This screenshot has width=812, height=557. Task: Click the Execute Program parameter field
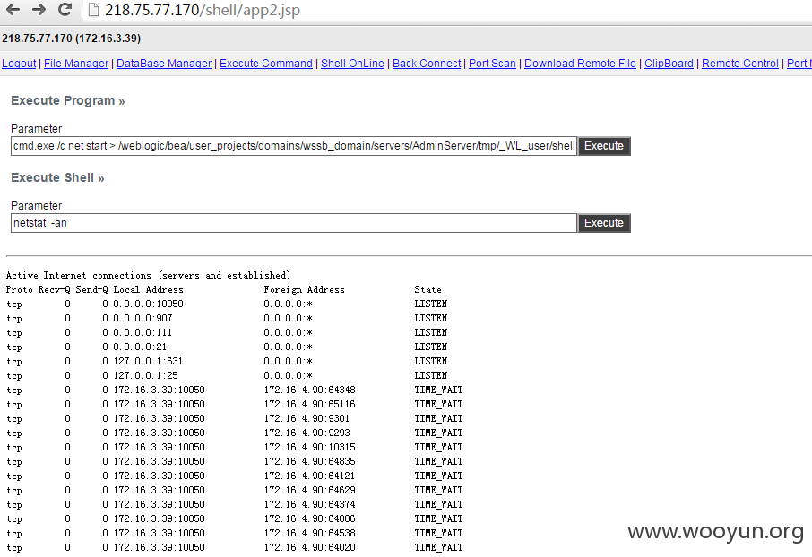pyautogui.click(x=294, y=146)
